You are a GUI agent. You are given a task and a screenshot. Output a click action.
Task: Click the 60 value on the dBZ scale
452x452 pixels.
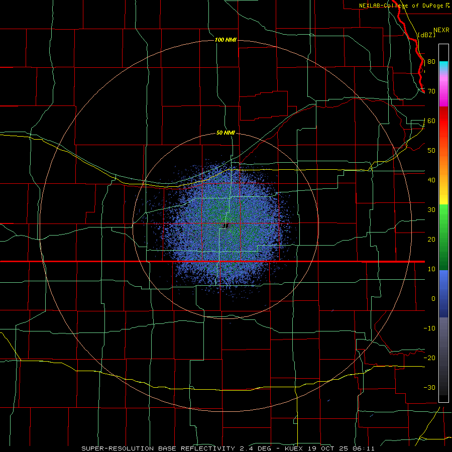tap(431, 121)
